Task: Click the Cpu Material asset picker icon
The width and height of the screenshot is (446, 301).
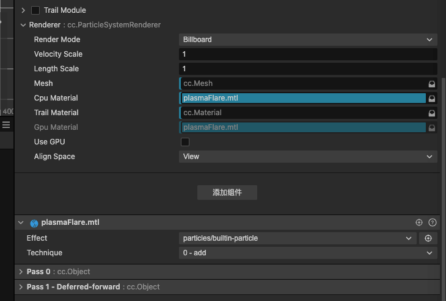Action: [x=432, y=98]
